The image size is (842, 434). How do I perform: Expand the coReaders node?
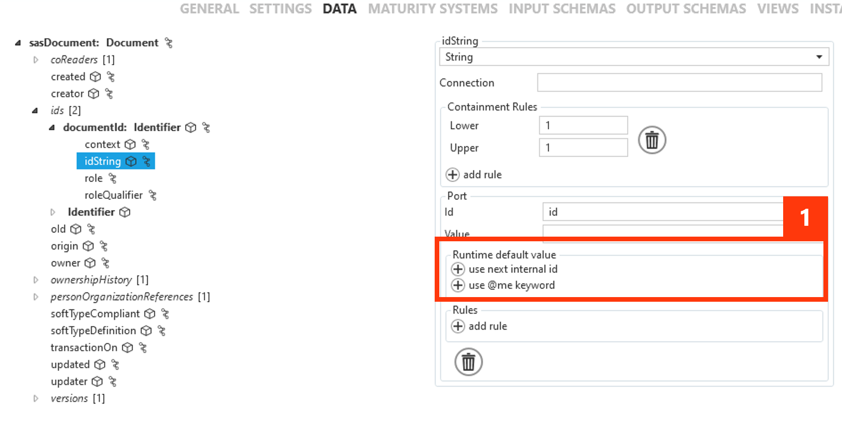(36, 60)
